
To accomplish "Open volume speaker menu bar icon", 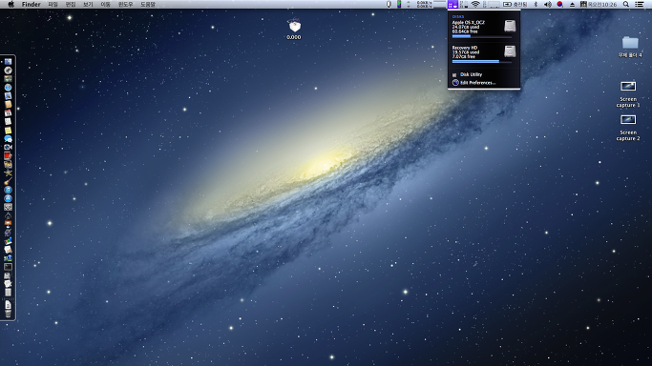I will [548, 4].
